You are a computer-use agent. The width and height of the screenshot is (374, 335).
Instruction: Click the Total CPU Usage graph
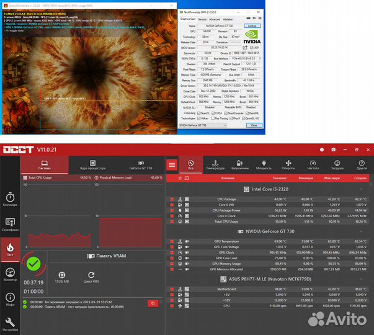pos(57,215)
